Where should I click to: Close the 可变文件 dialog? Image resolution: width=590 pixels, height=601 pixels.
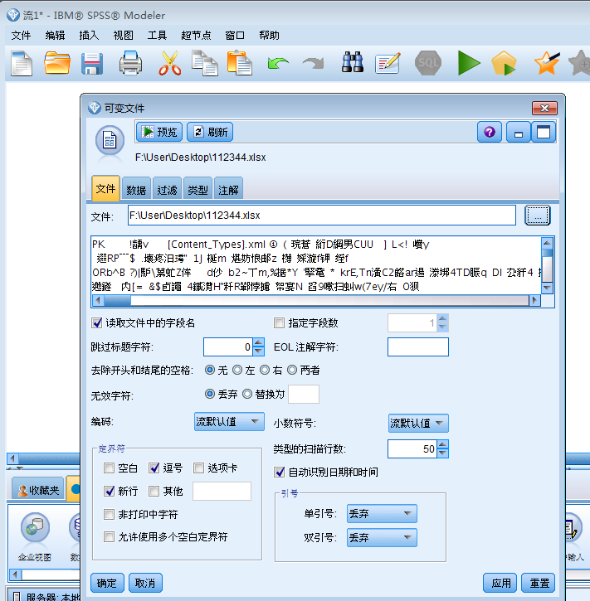click(x=544, y=108)
